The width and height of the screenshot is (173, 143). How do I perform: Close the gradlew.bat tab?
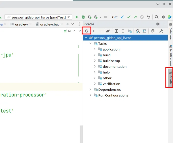(62, 24)
